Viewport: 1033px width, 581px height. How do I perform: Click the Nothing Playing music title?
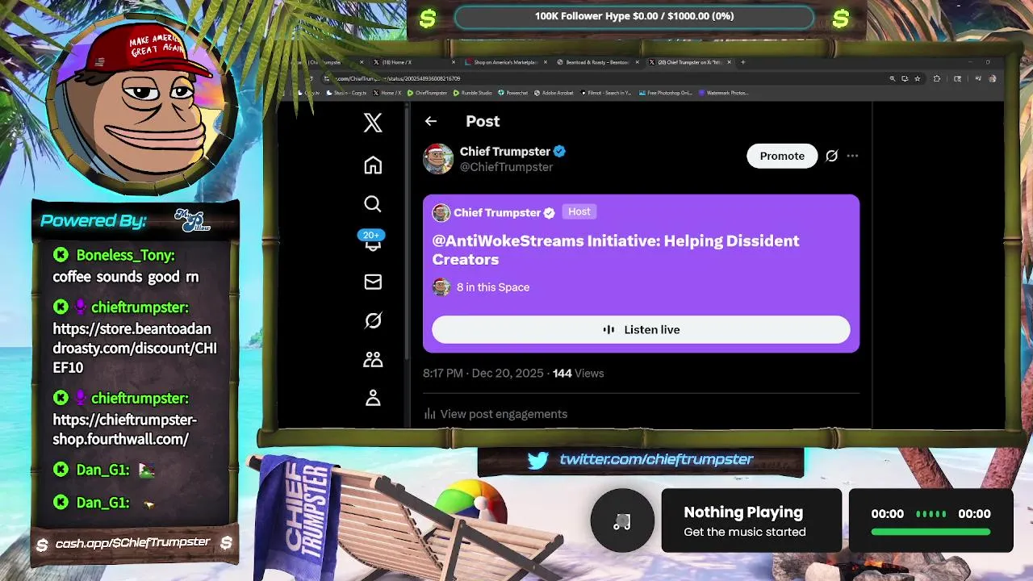(x=743, y=512)
